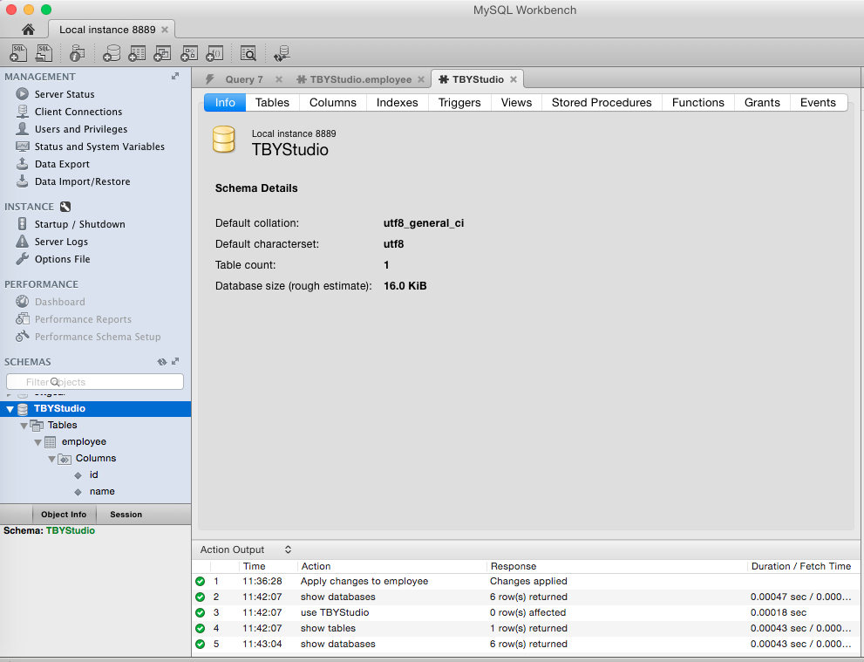This screenshot has width=864, height=662.
Task: Select the Views inspector tab
Action: pyautogui.click(x=516, y=103)
